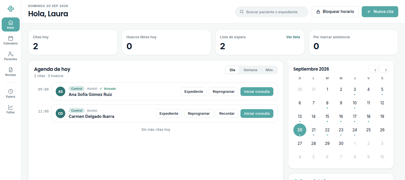Switch agenda to Semana view
This screenshot has height=180, width=405.
[250, 70]
